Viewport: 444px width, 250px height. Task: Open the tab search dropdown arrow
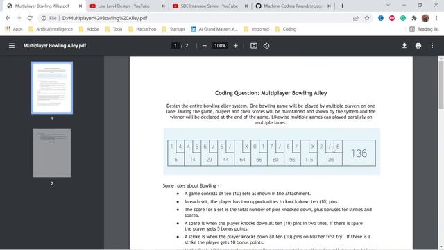[x=388, y=5]
